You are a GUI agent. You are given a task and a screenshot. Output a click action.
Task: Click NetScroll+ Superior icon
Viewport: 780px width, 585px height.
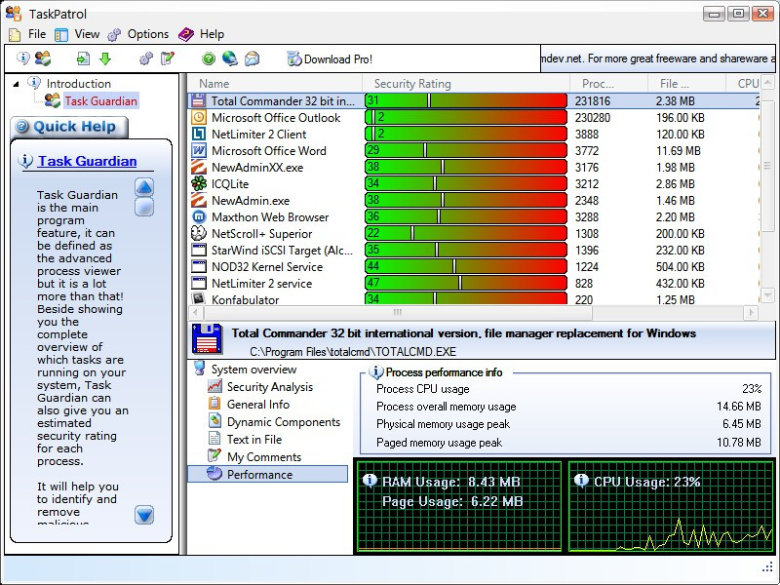[199, 233]
